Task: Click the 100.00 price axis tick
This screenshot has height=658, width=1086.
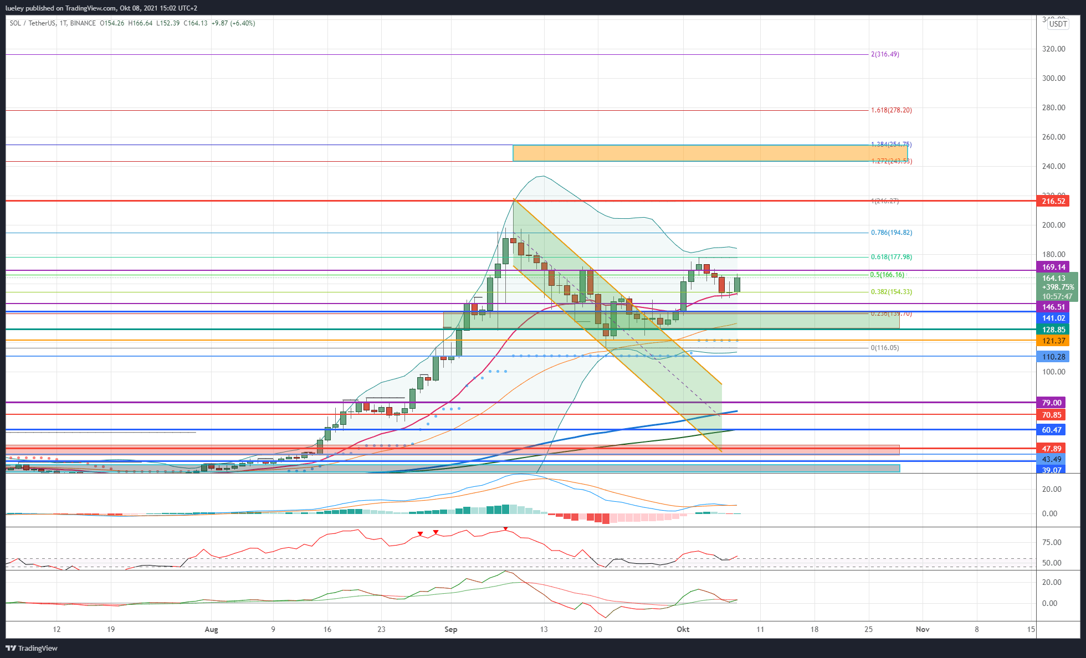Action: point(1054,372)
